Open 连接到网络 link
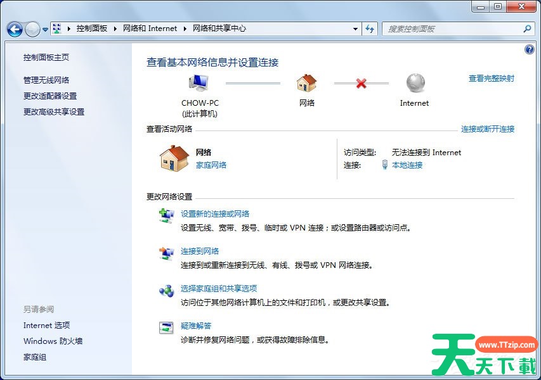541x380 pixels. coord(200,251)
